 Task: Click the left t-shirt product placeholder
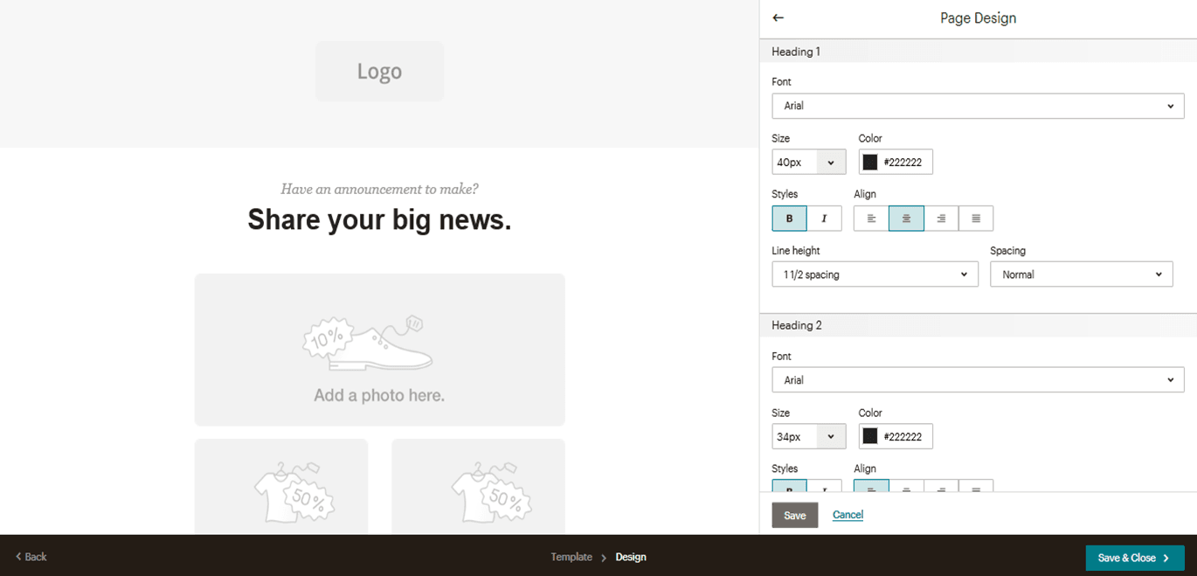coord(281,486)
